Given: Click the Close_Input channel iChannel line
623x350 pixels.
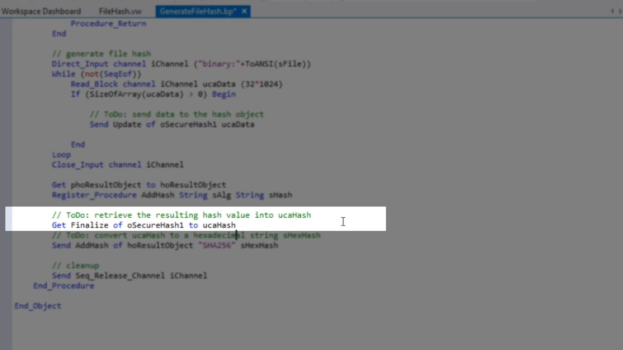Looking at the screenshot, I should click(x=117, y=165).
